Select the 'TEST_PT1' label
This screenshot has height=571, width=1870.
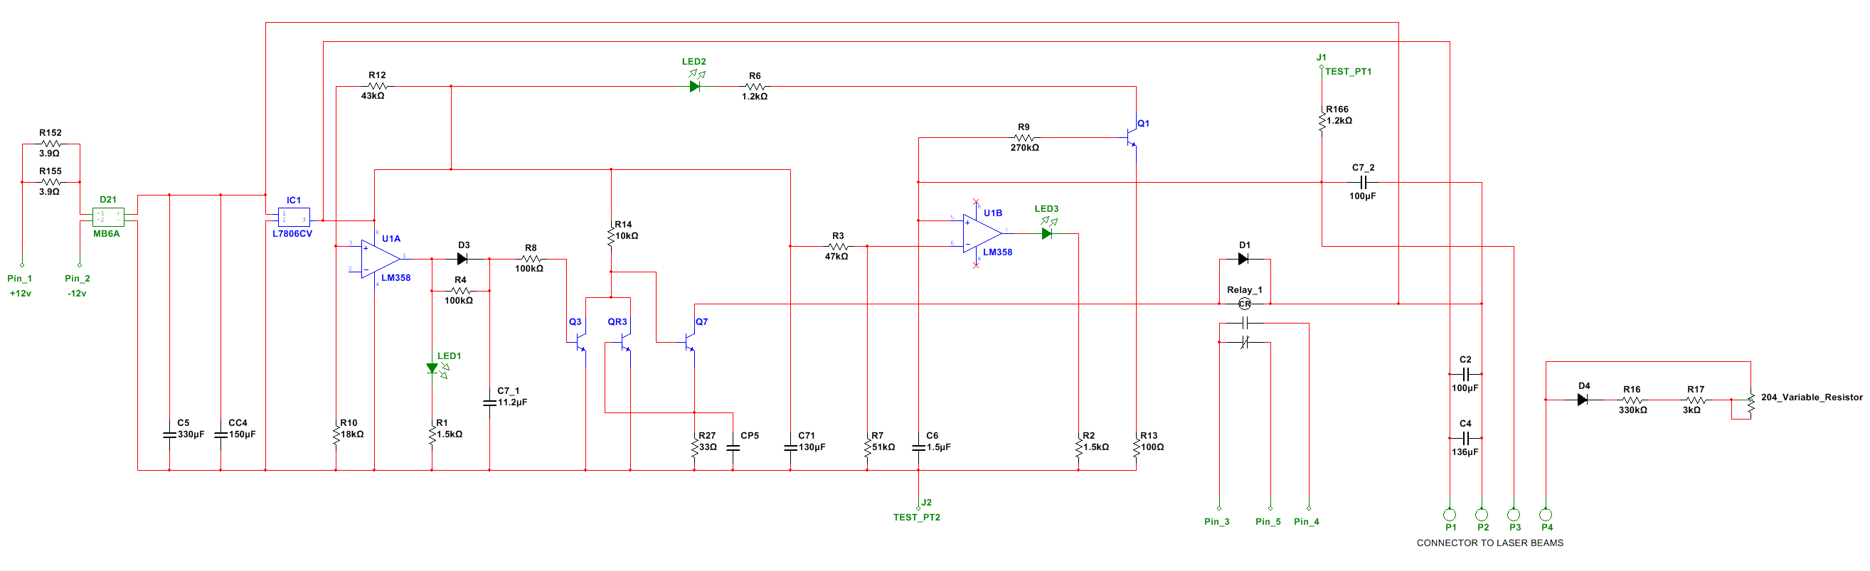pyautogui.click(x=1348, y=71)
